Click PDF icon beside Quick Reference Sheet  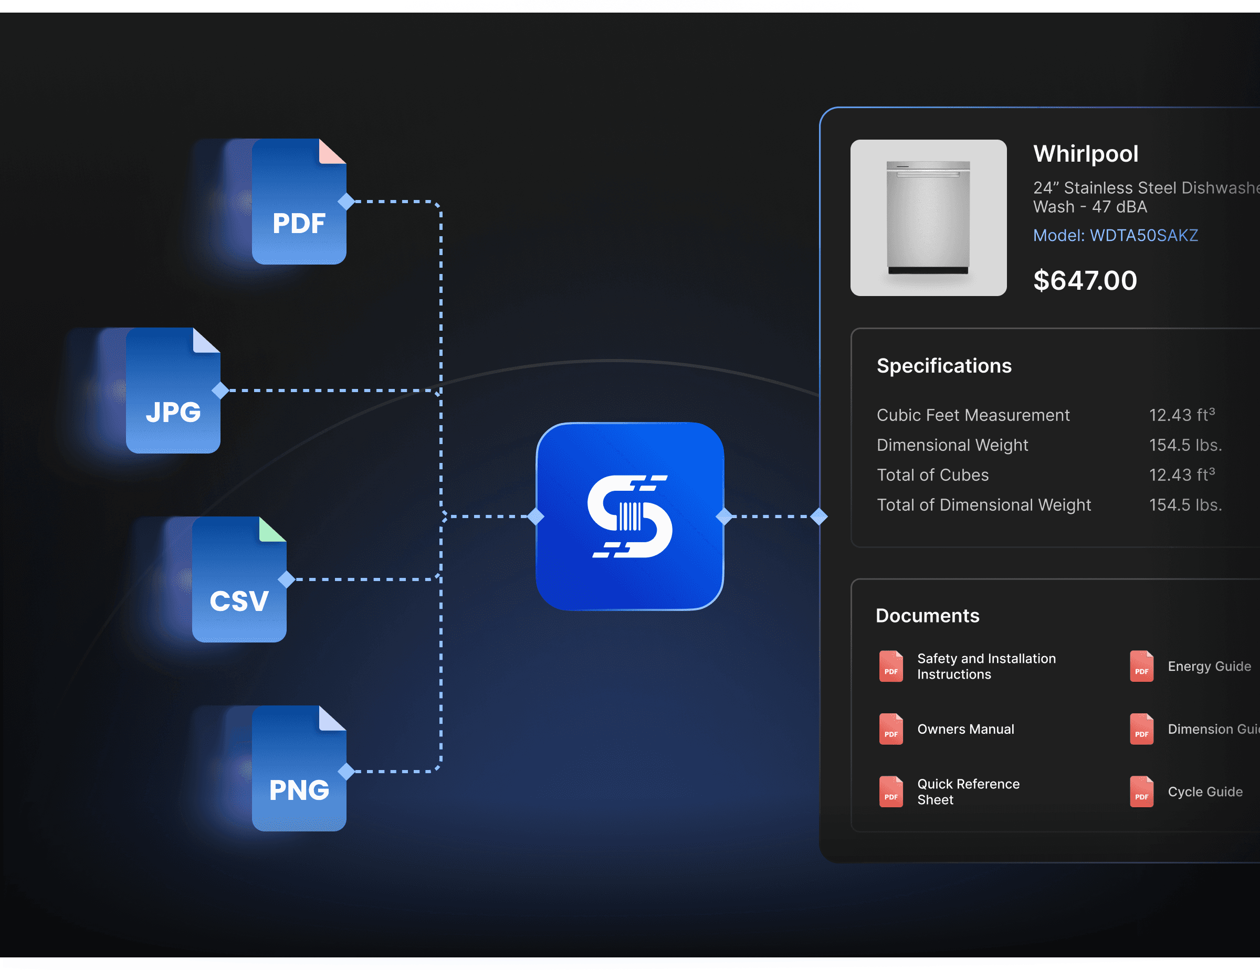point(891,792)
